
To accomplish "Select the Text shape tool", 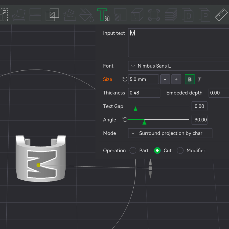I will [103, 15].
